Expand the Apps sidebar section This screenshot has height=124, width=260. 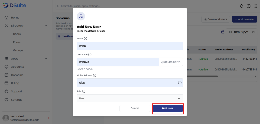(x=46, y=59)
